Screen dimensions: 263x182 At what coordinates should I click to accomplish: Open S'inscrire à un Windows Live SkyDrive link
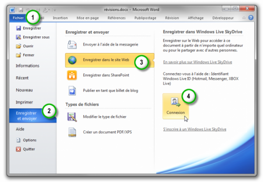(x=195, y=129)
